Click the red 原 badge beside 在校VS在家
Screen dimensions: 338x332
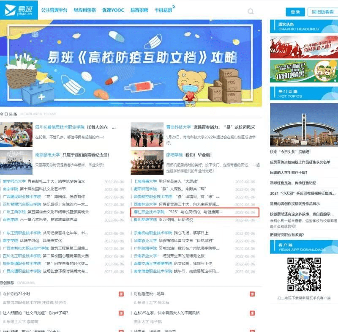pyautogui.click(x=252, y=313)
